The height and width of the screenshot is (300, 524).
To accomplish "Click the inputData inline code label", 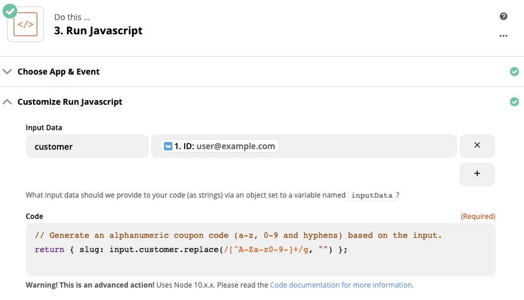I will tap(371, 195).
